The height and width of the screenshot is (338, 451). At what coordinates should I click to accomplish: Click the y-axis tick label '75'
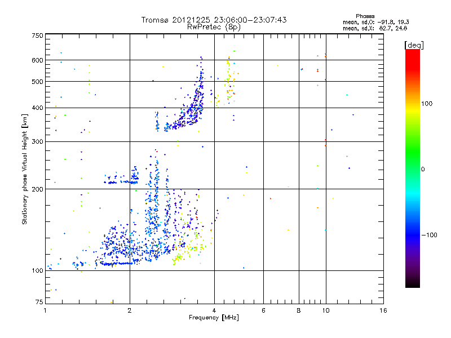coord(39,302)
